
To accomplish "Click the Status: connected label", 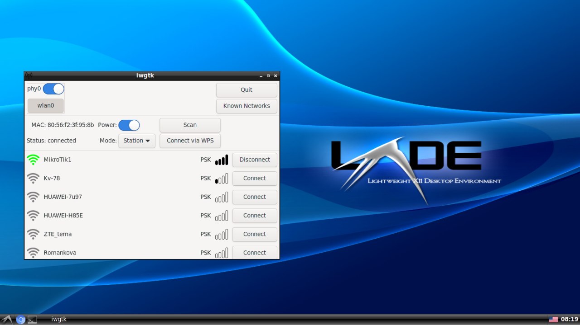I will click(51, 141).
